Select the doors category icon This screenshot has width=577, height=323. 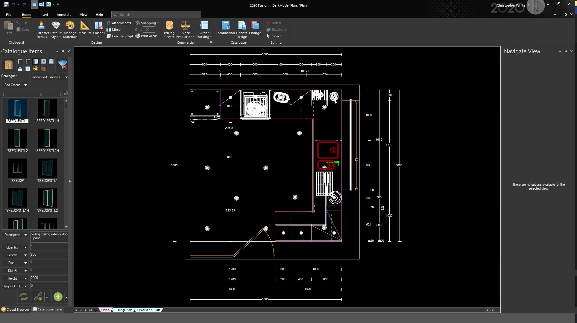pyautogui.click(x=36, y=62)
